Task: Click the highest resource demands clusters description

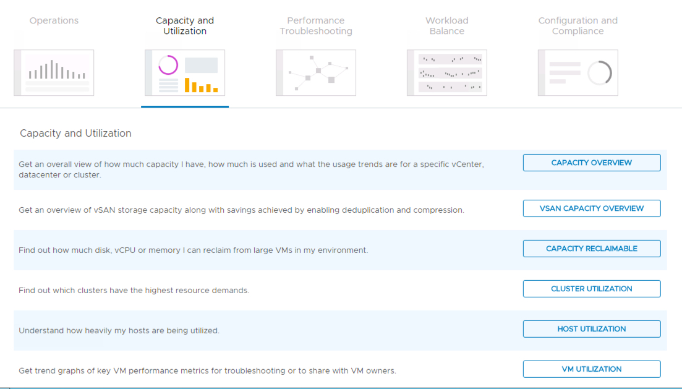Action: point(134,291)
